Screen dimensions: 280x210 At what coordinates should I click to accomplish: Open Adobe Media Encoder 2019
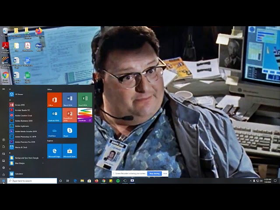[26, 131]
